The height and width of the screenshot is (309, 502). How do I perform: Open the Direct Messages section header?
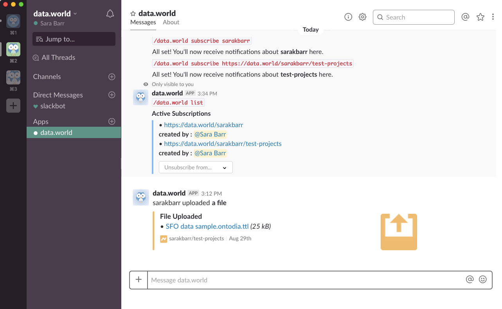point(58,95)
